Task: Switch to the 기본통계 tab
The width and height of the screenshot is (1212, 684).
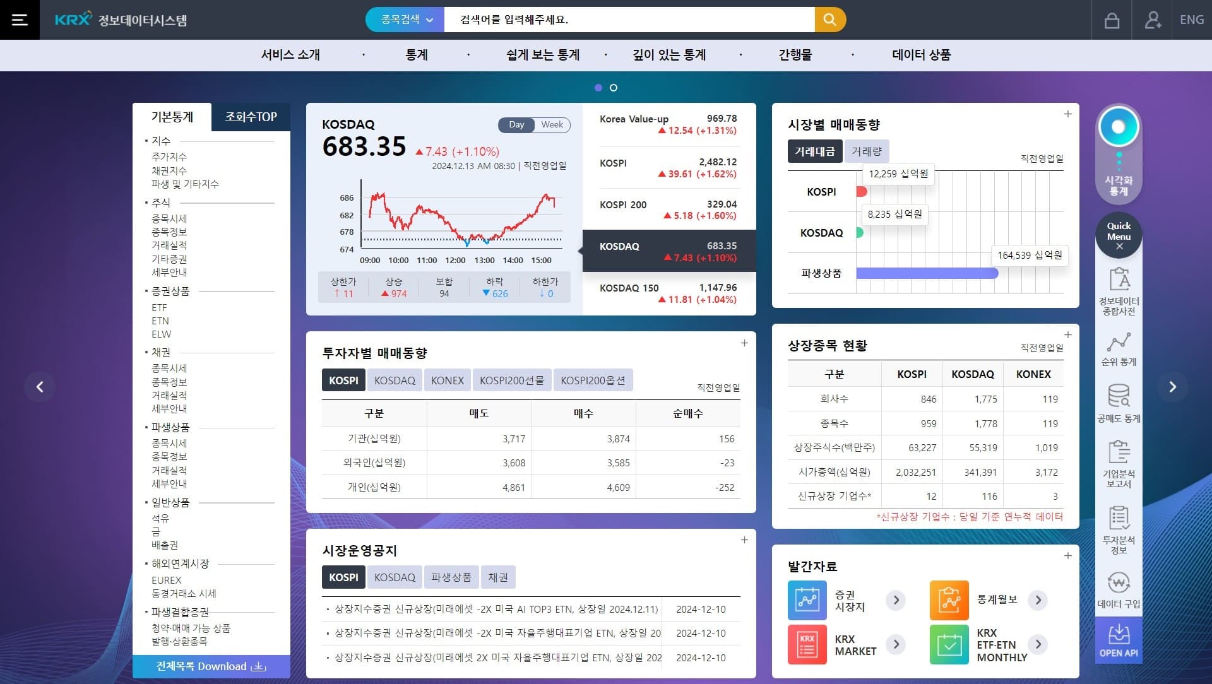Action: coord(172,117)
